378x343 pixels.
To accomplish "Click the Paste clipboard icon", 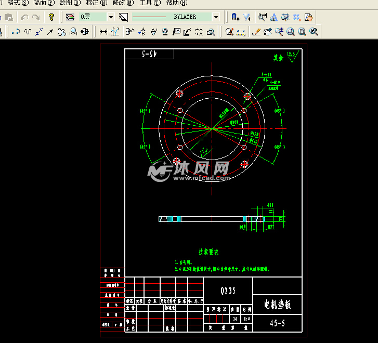I will click(x=9, y=17).
